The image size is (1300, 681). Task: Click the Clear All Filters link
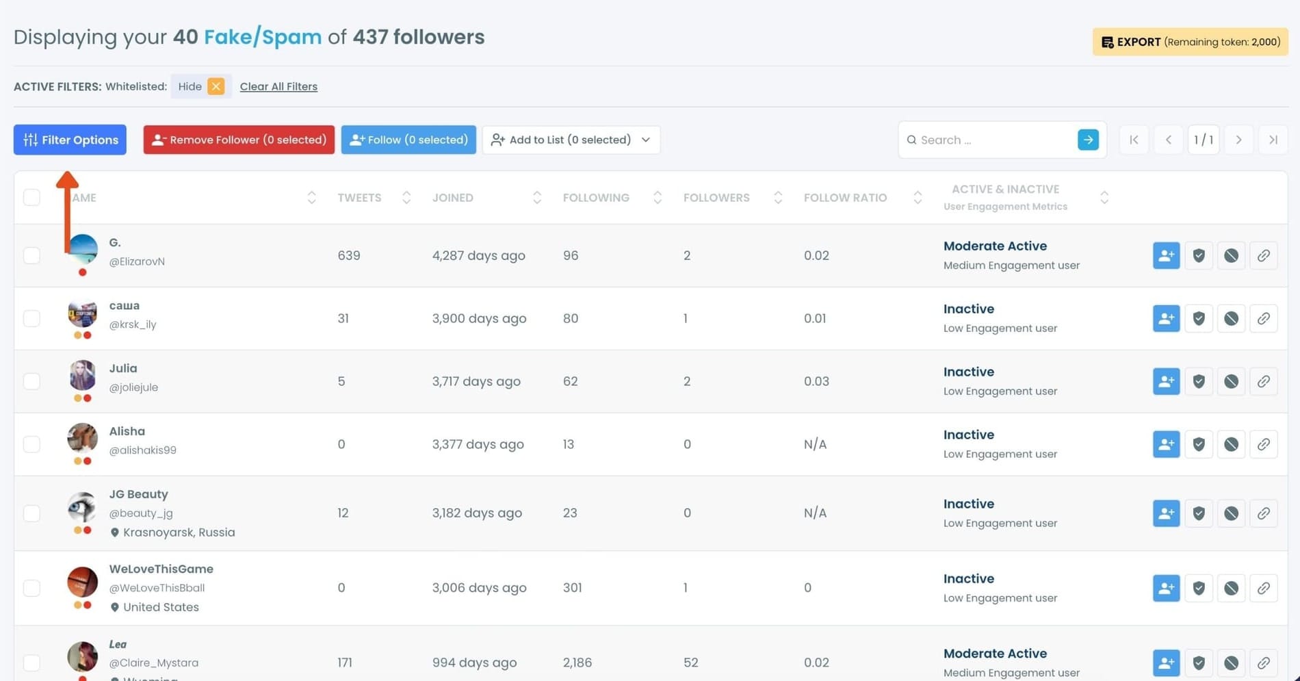point(278,86)
